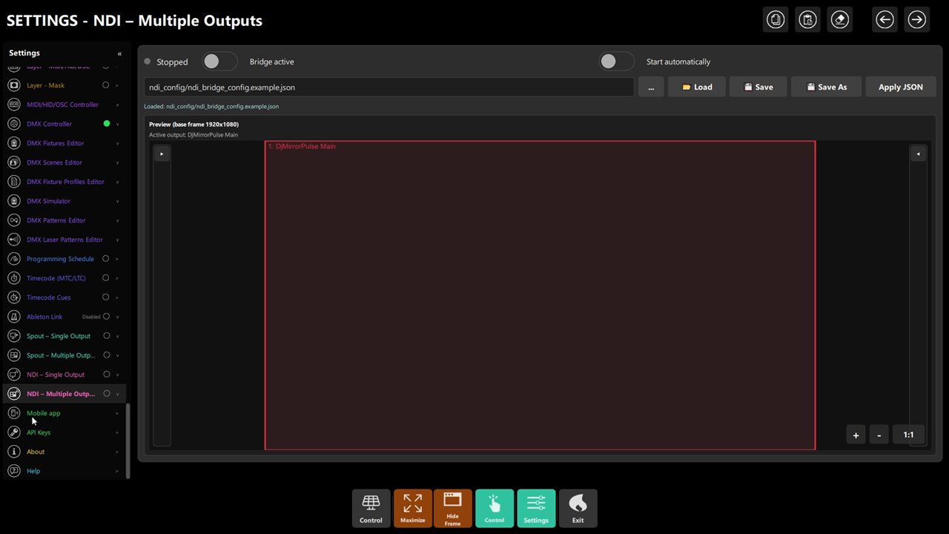Click the DMX Fixtures Editor icon

pos(13,143)
